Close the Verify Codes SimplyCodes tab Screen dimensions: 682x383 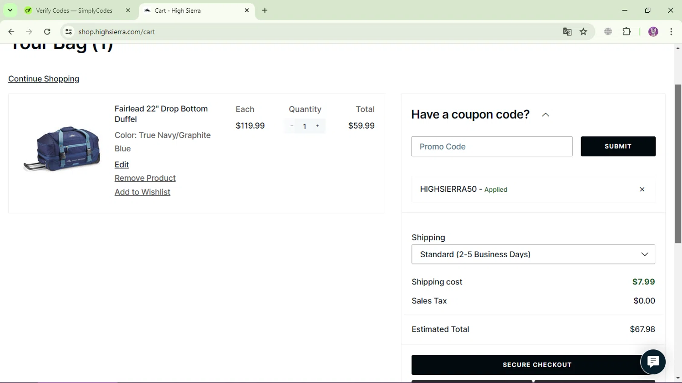click(x=128, y=10)
